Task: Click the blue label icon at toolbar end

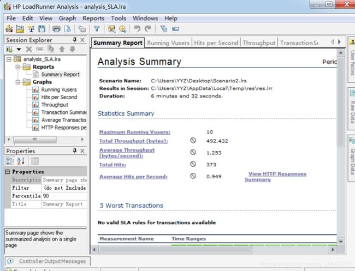Action: coord(175,29)
